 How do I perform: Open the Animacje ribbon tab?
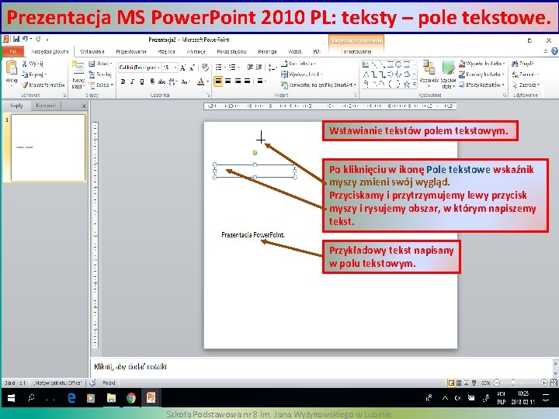[196, 52]
